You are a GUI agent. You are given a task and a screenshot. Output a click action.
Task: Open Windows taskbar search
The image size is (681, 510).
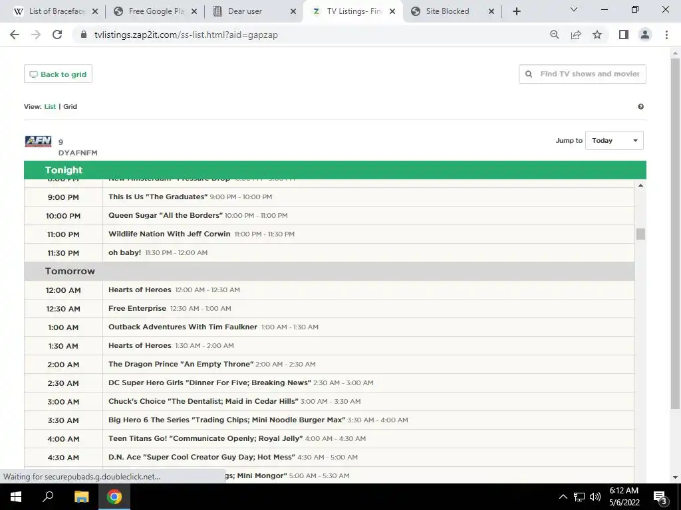(48, 497)
